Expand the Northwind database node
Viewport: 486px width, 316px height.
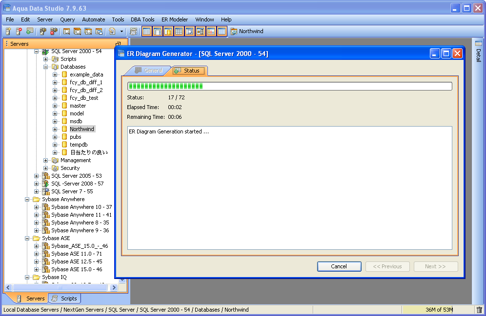[x=55, y=129]
